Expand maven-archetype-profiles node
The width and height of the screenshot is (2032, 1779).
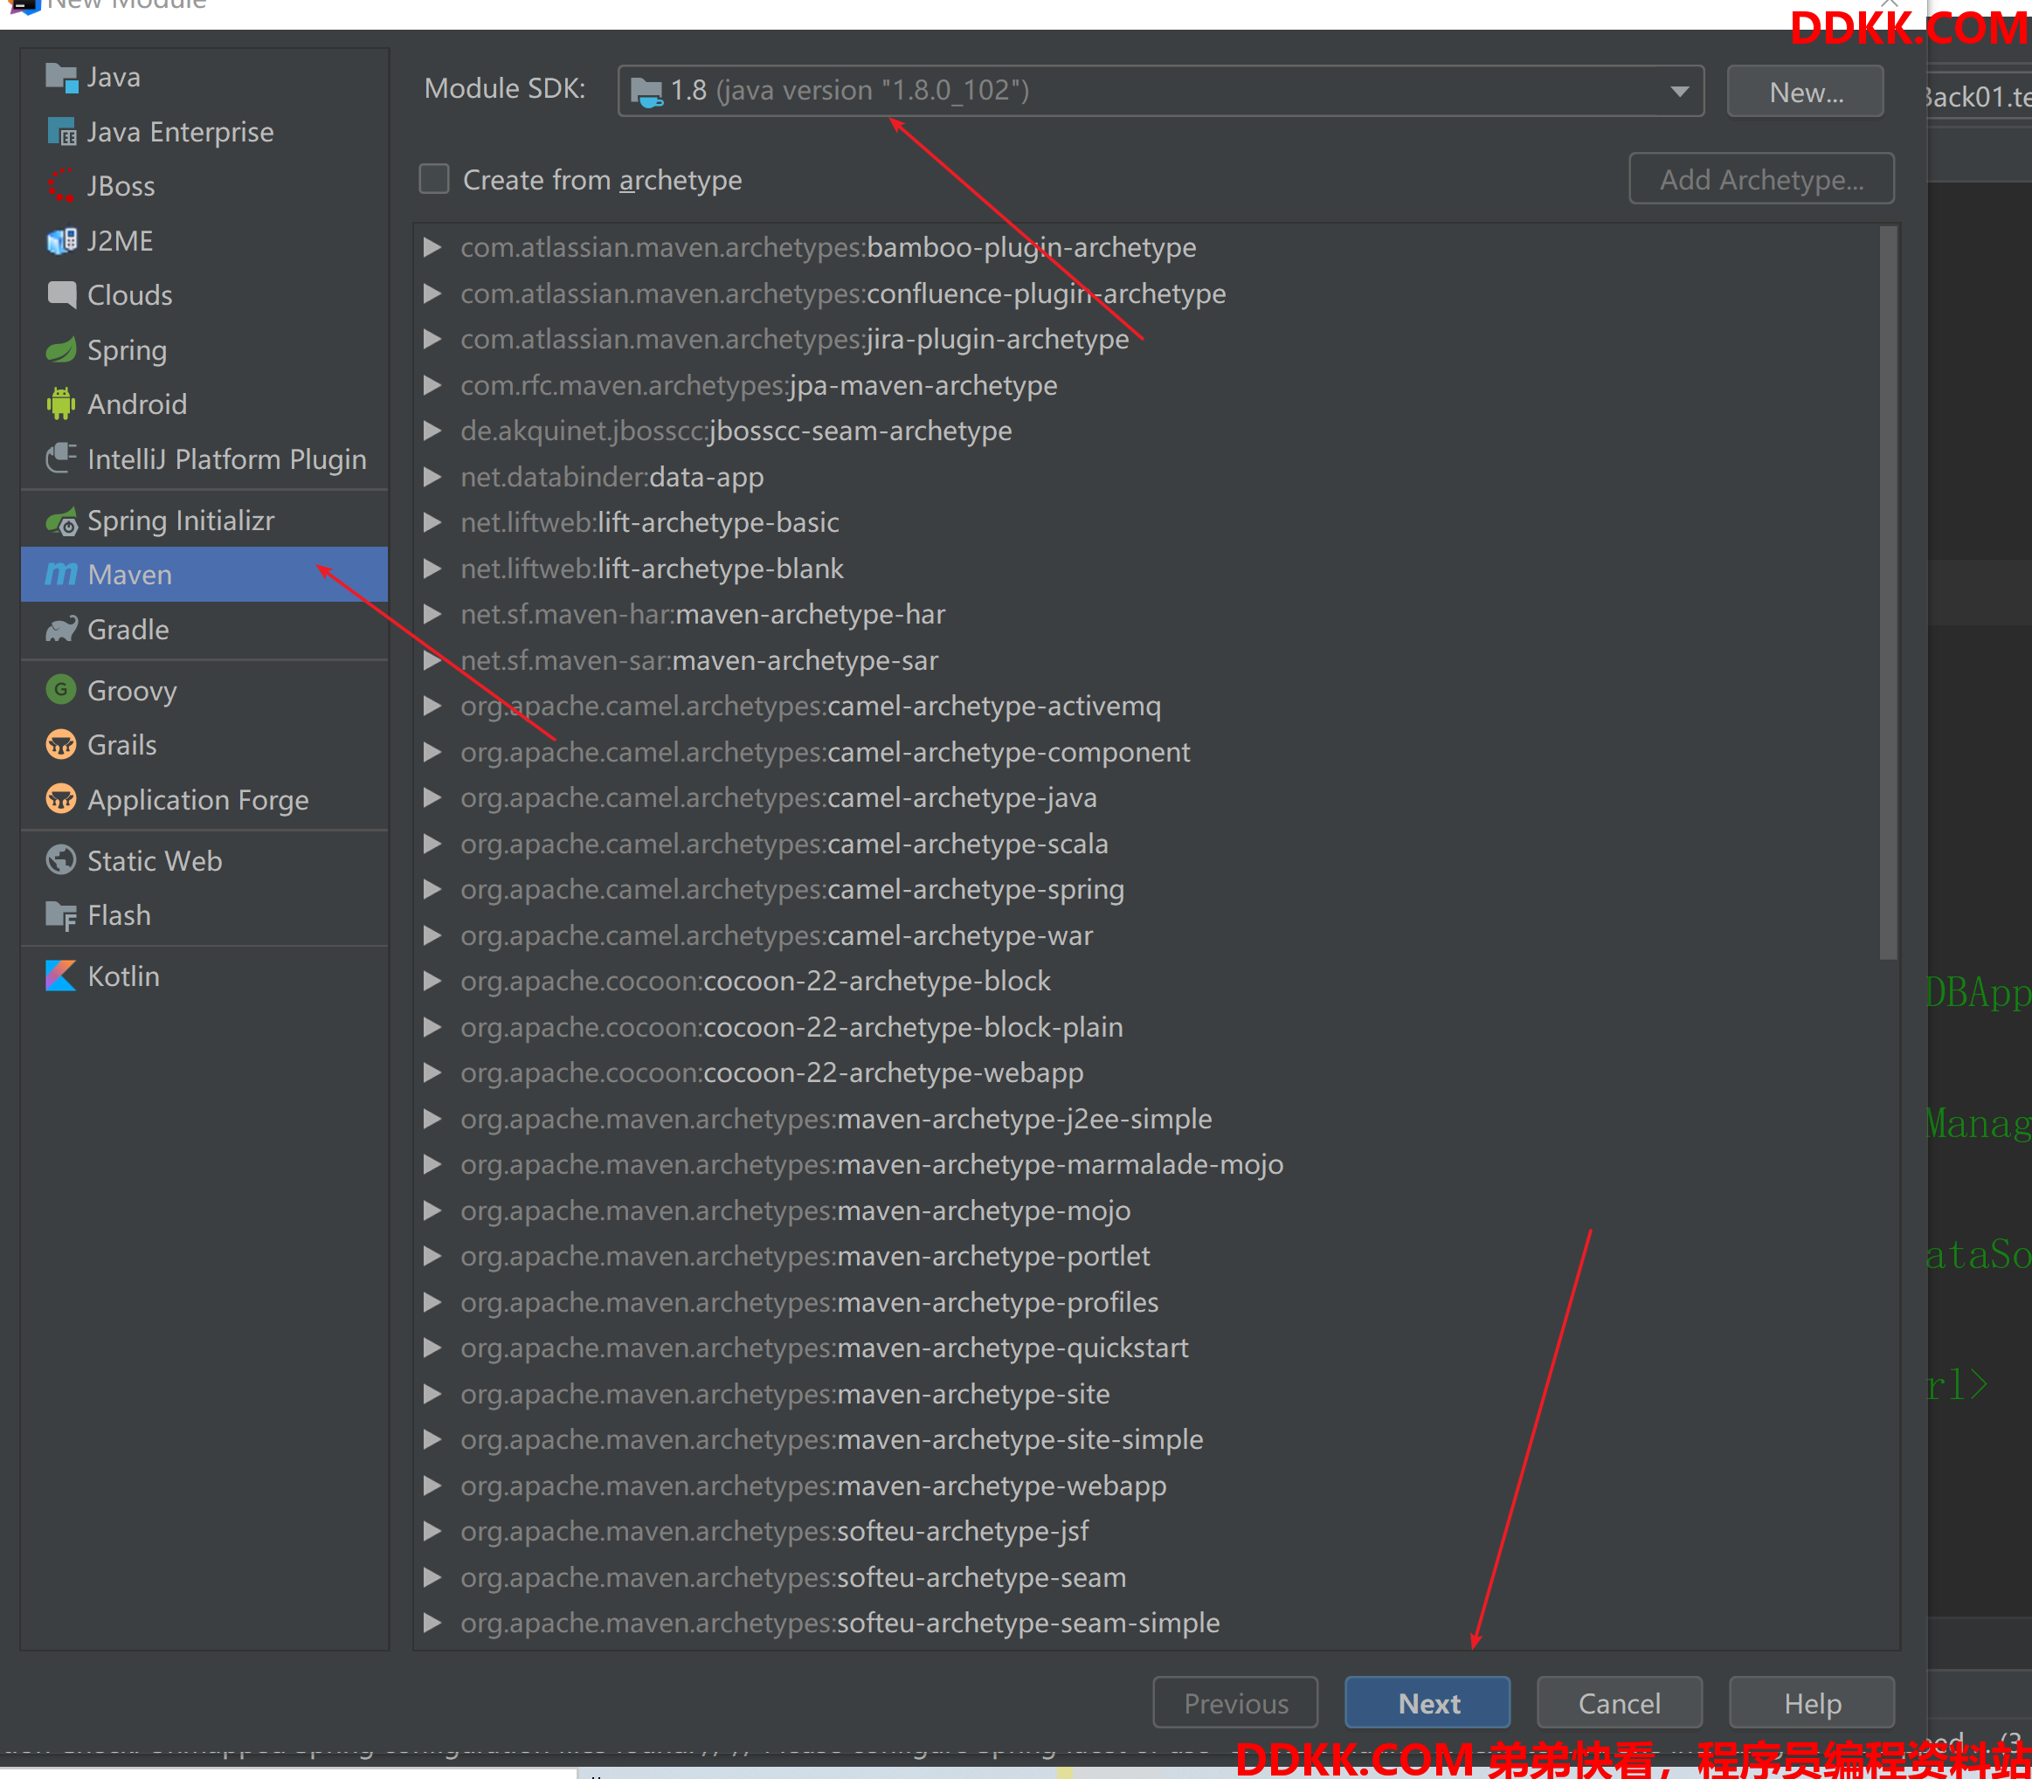433,1302
